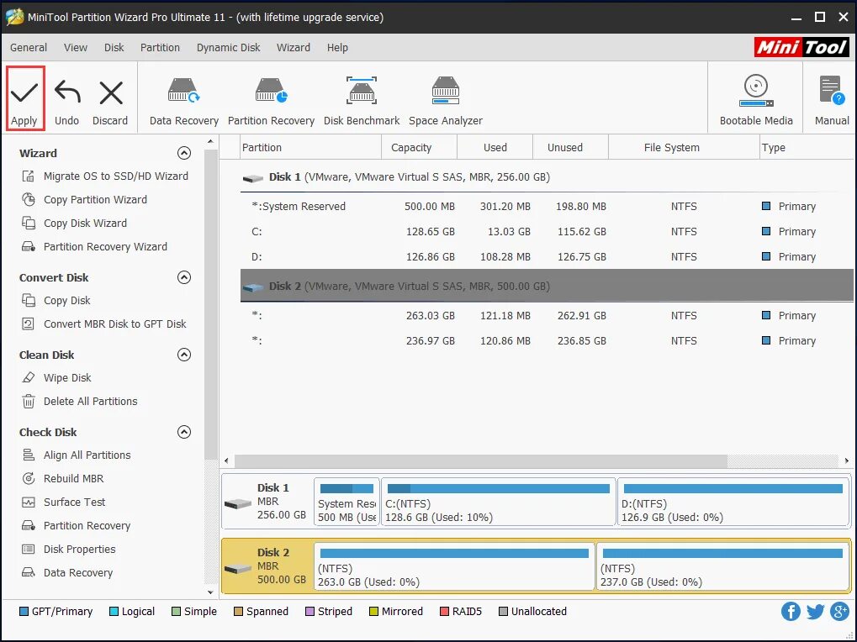
Task: Select the 236.97 GB partition row
Action: (547, 340)
